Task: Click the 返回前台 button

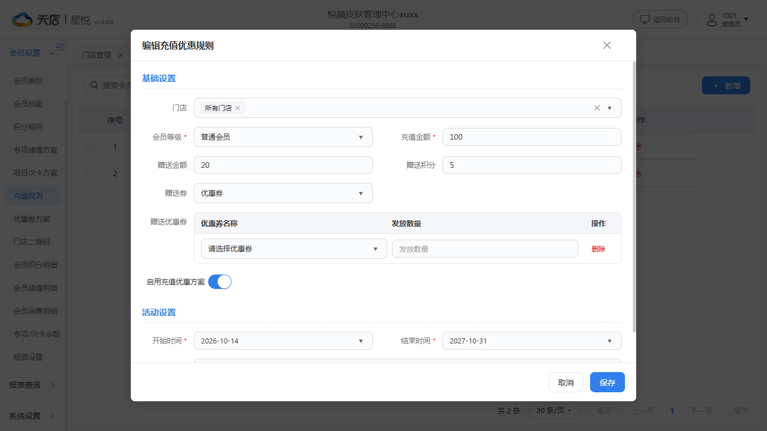Action: pos(660,19)
